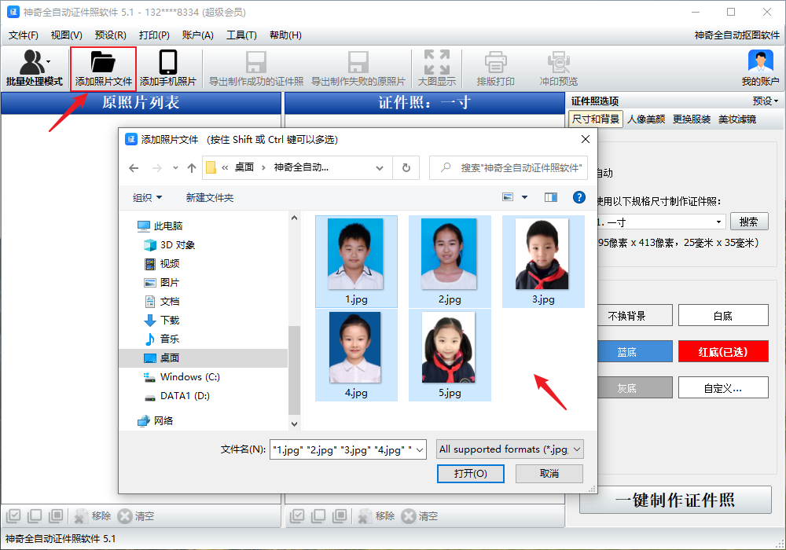786x550 pixels.
Task: Open the file dialog help icon
Action: click(579, 197)
